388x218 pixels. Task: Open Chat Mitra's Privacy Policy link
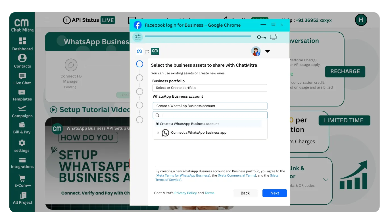(x=185, y=193)
